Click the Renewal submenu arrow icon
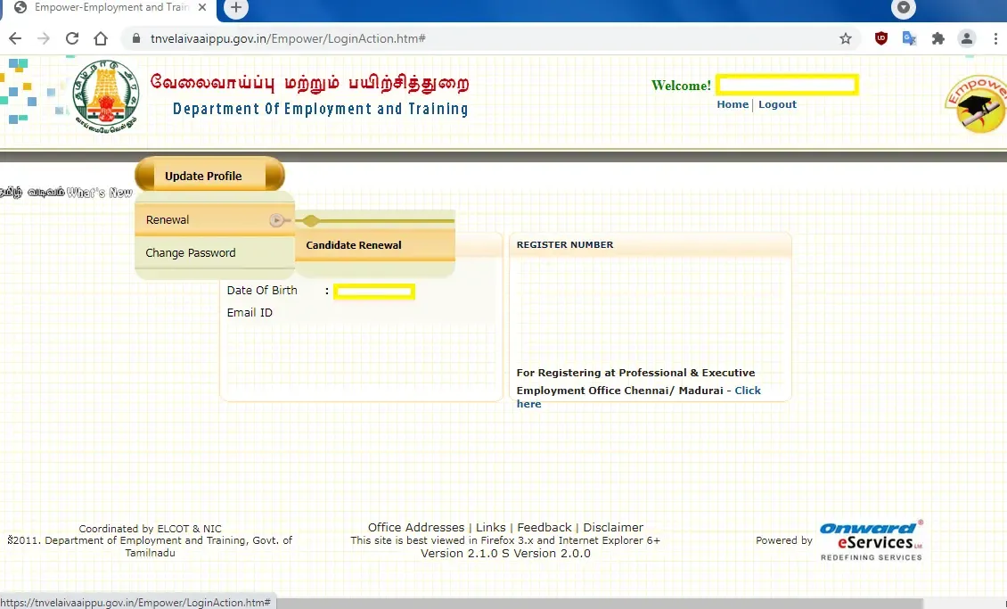The width and height of the screenshot is (1007, 609). pos(276,219)
